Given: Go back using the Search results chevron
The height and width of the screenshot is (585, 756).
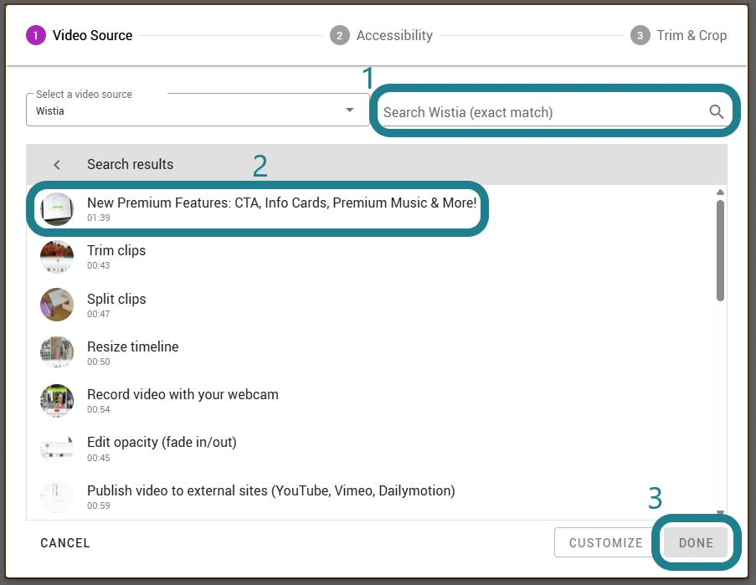Looking at the screenshot, I should [57, 165].
